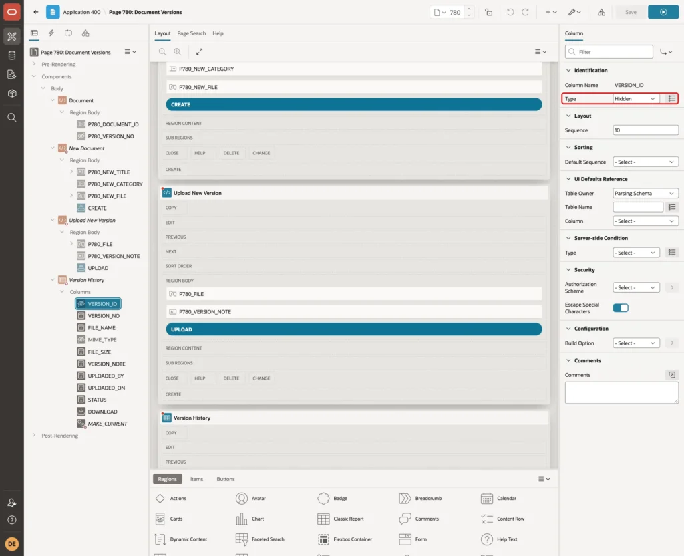This screenshot has width=684, height=556.
Task: Click the Shared Components icon in the top toolbar
Action: (602, 12)
